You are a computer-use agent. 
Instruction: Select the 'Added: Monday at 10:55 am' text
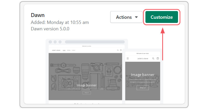[60, 22]
